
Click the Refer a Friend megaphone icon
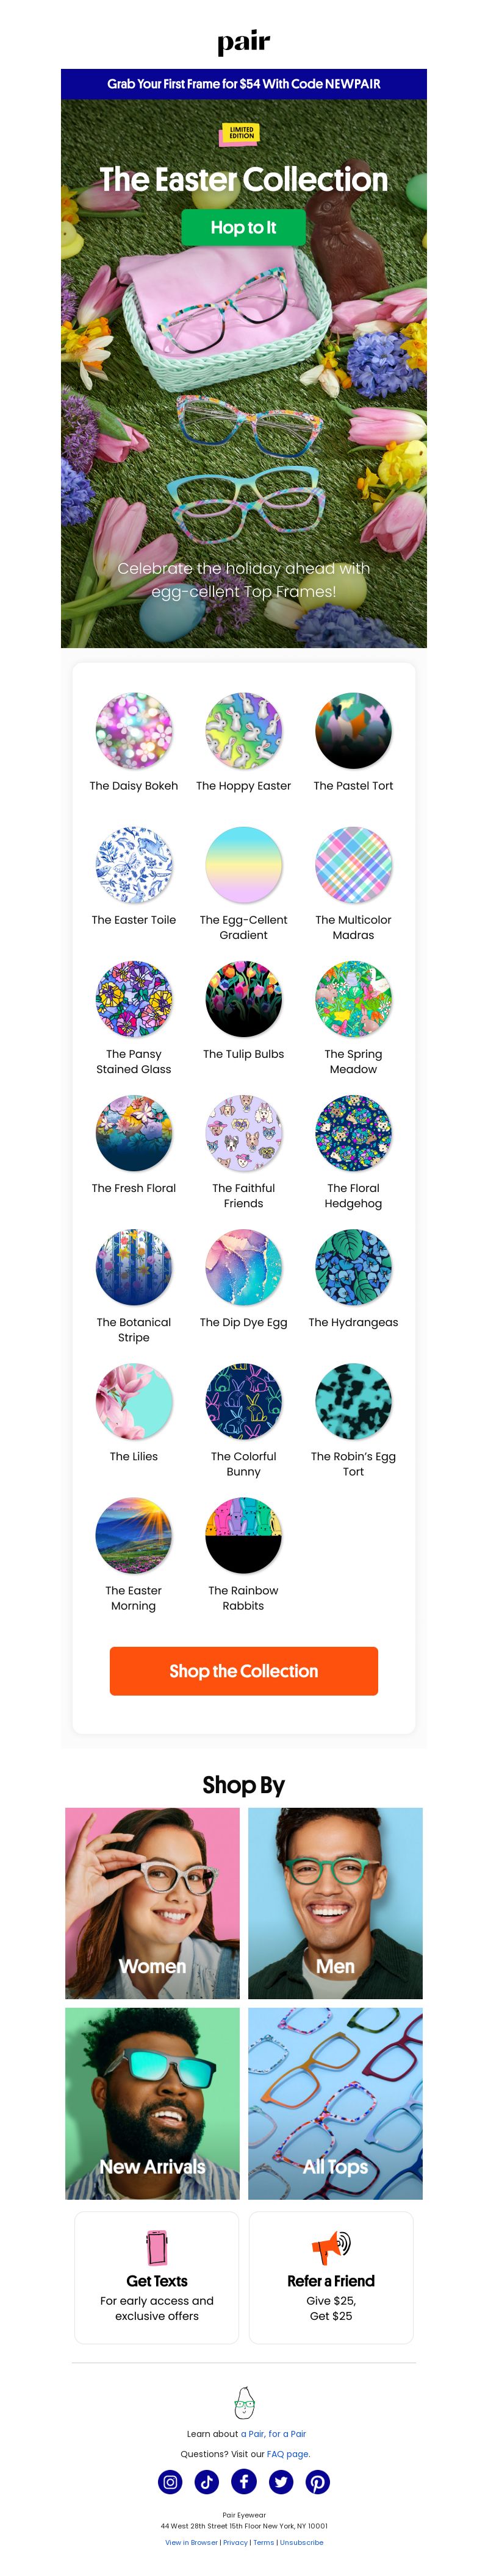(x=331, y=2247)
